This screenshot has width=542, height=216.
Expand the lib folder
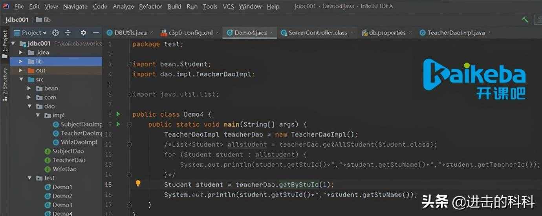20,61
